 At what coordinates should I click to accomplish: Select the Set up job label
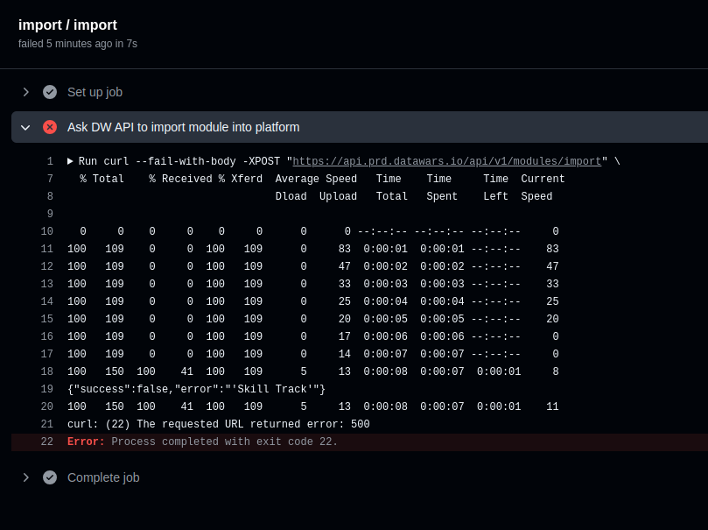(95, 92)
